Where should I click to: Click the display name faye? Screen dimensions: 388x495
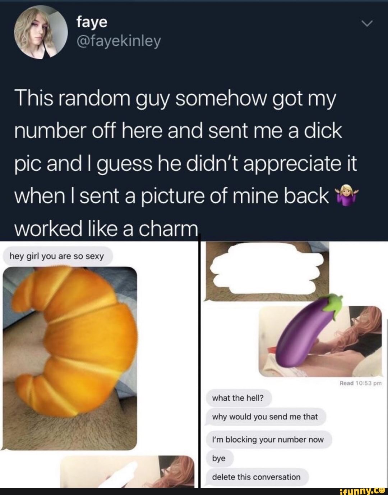point(92,22)
